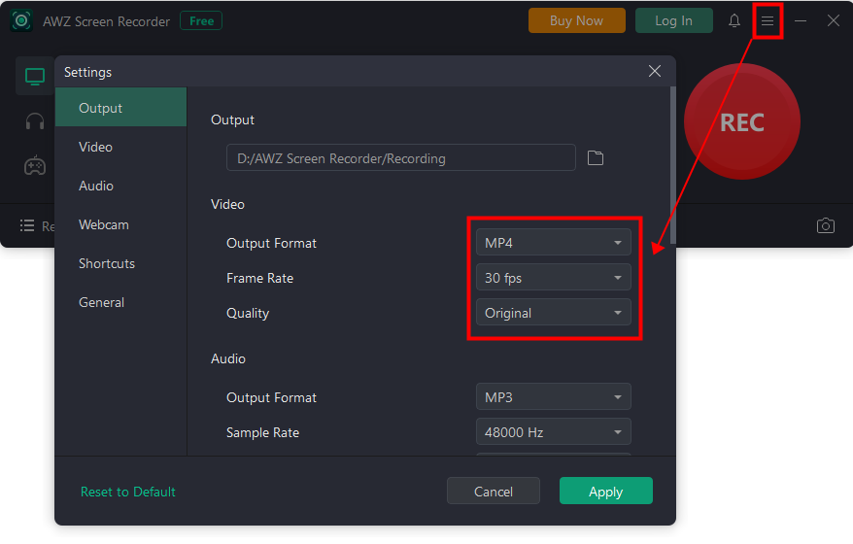The width and height of the screenshot is (853, 544).
Task: Click Reset to Default link
Action: (x=128, y=492)
